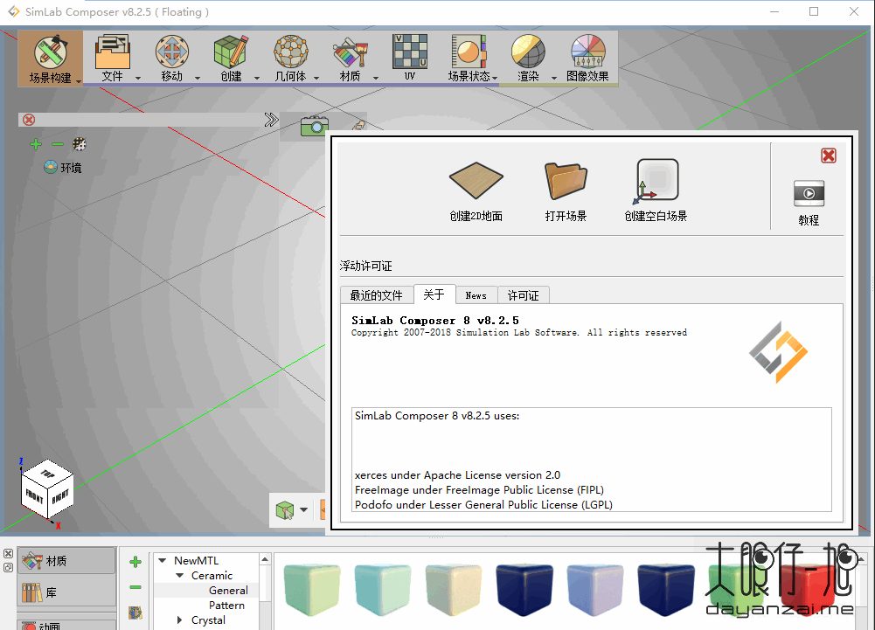Open dropdown arrow next to 创建

pos(257,78)
